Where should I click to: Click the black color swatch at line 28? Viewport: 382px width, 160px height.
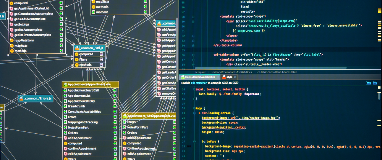point(188,146)
